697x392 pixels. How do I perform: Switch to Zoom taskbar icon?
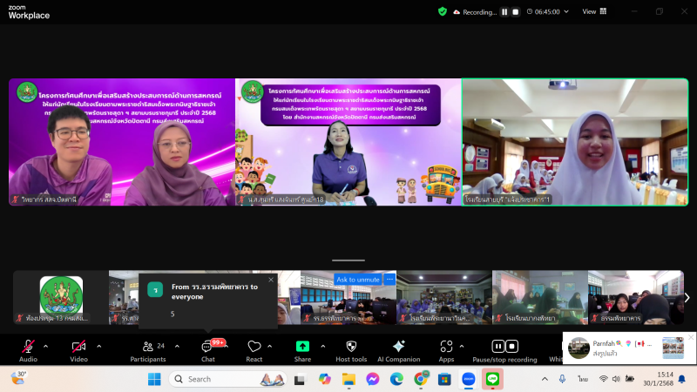coord(469,379)
